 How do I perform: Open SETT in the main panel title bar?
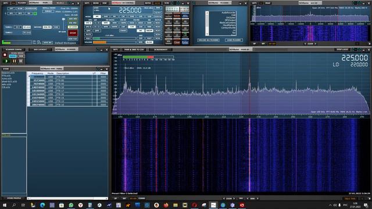click(5, 3)
